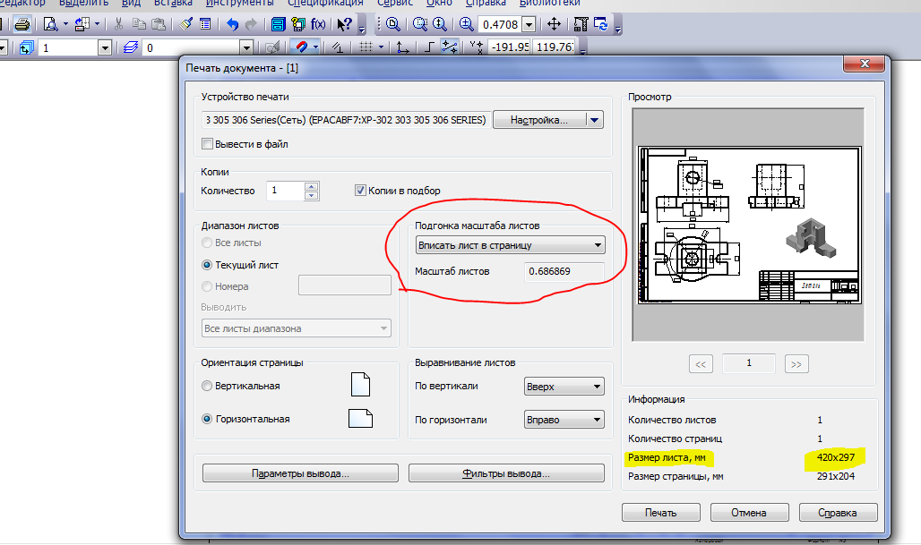The image size is (921, 545).
Task: Click the grey redo arrow
Action: pos(252,24)
